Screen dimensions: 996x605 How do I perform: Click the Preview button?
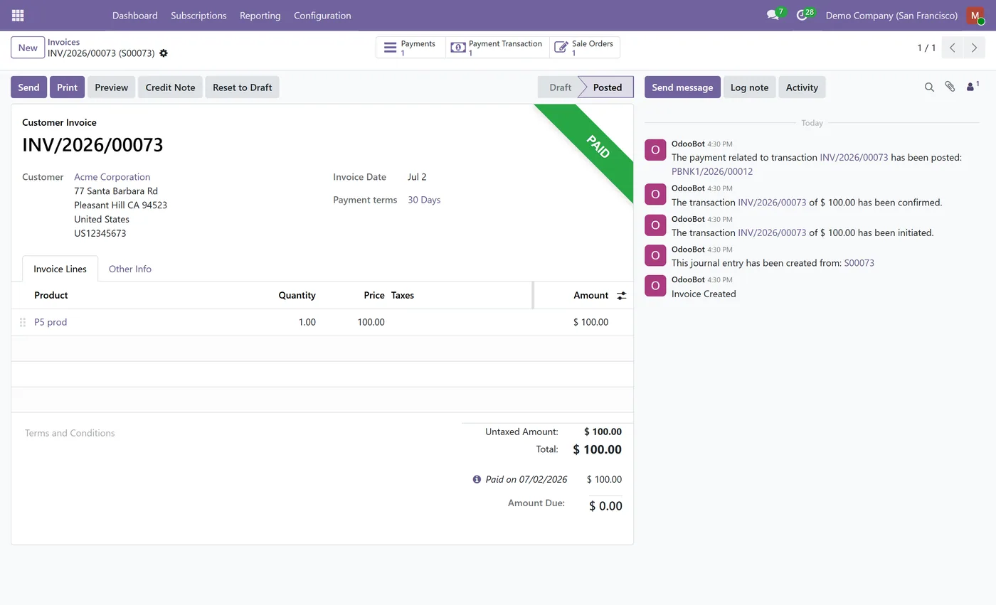pos(111,87)
